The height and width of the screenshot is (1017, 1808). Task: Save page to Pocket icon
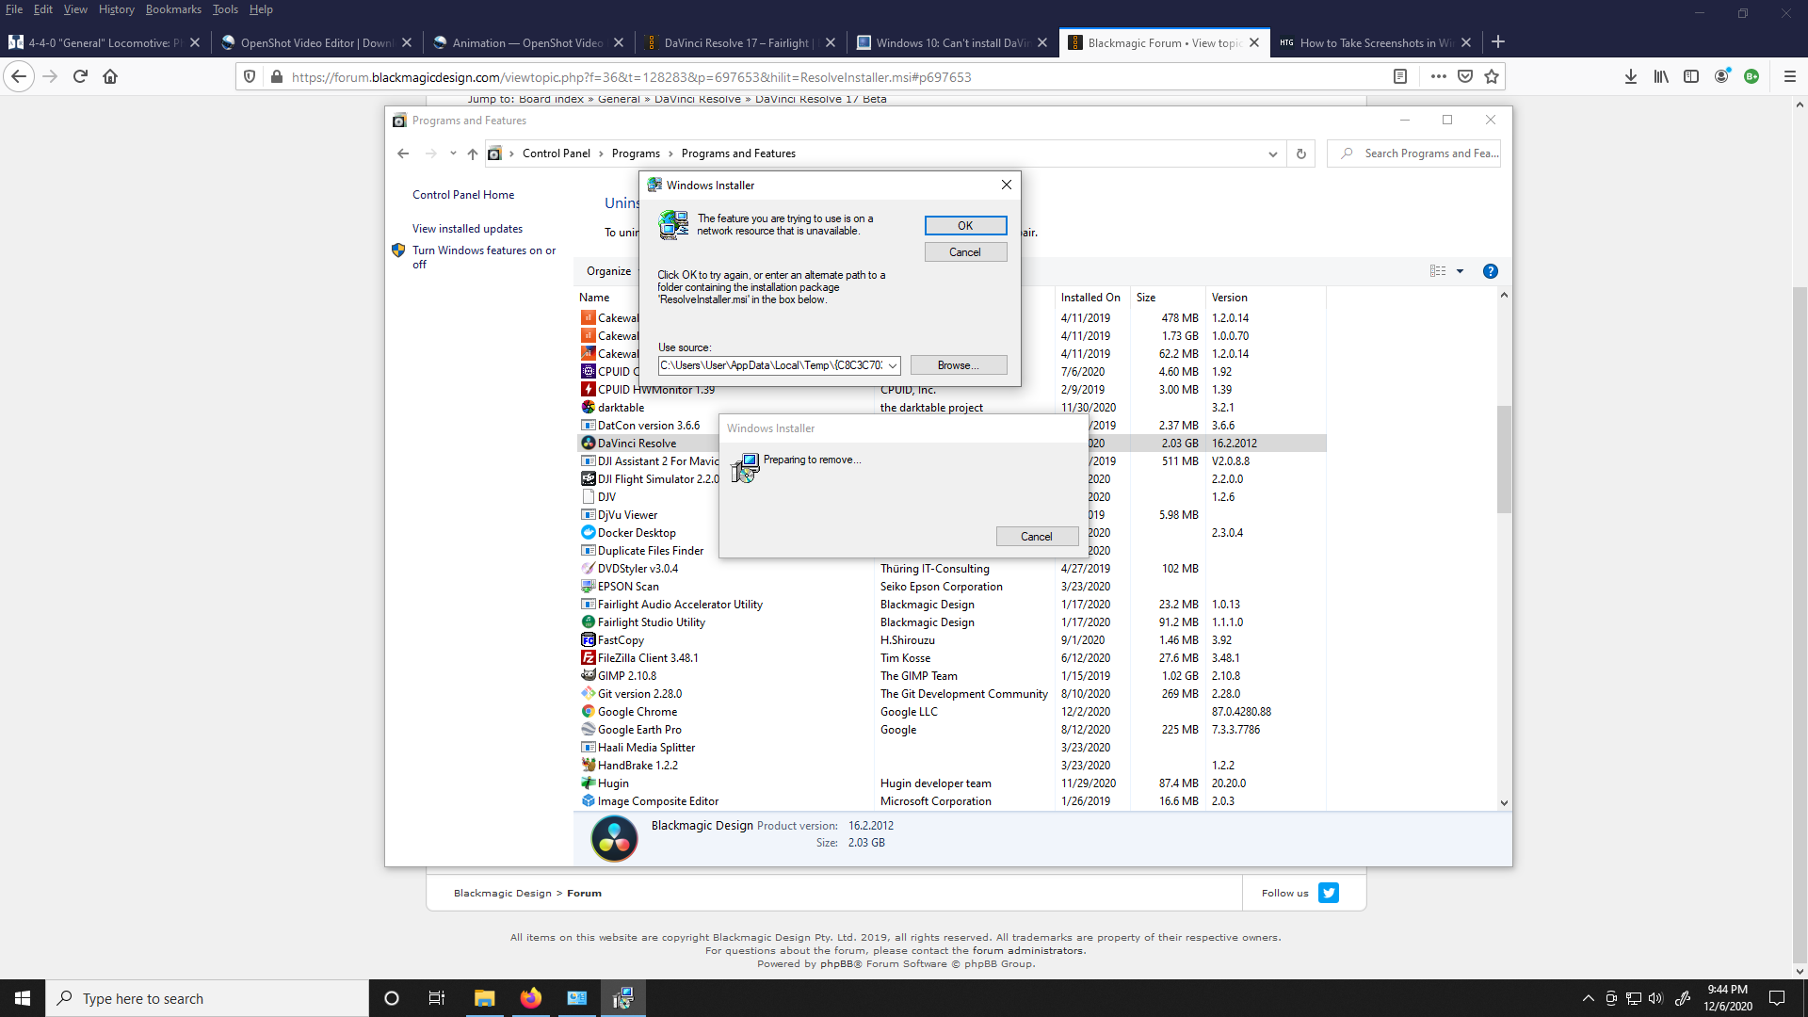[1465, 77]
